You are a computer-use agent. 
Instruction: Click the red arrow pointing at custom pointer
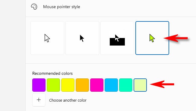click(176, 38)
